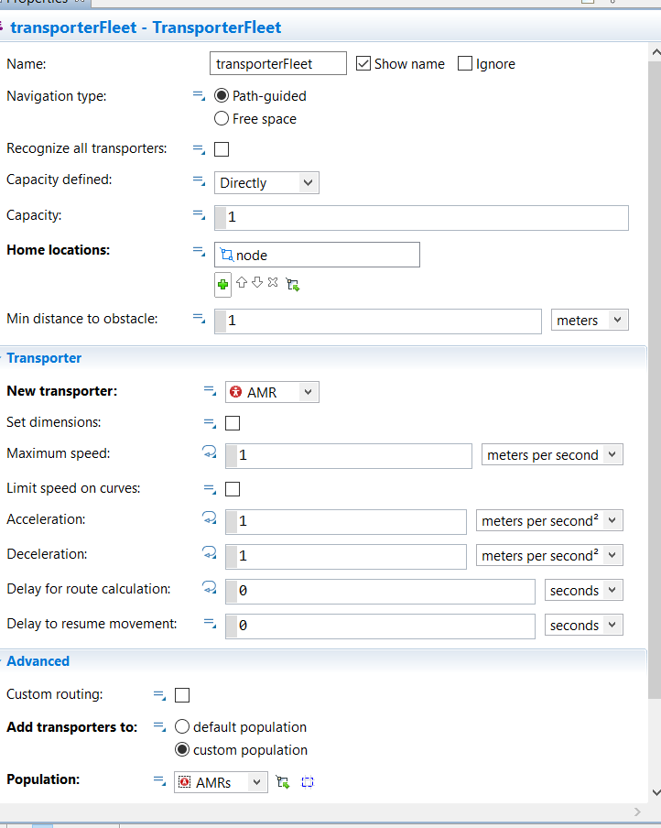This screenshot has width=661, height=828.
Task: Open the meters per second unit dropdown
Action: click(x=552, y=455)
